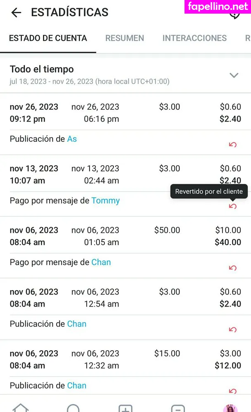Open the user link 'Tommy'

click(105, 201)
